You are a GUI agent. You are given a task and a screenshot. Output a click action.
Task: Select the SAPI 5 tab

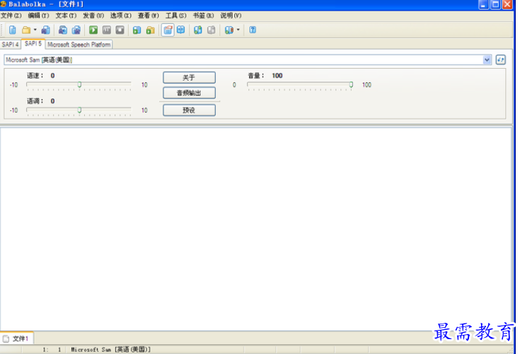pyautogui.click(x=33, y=44)
